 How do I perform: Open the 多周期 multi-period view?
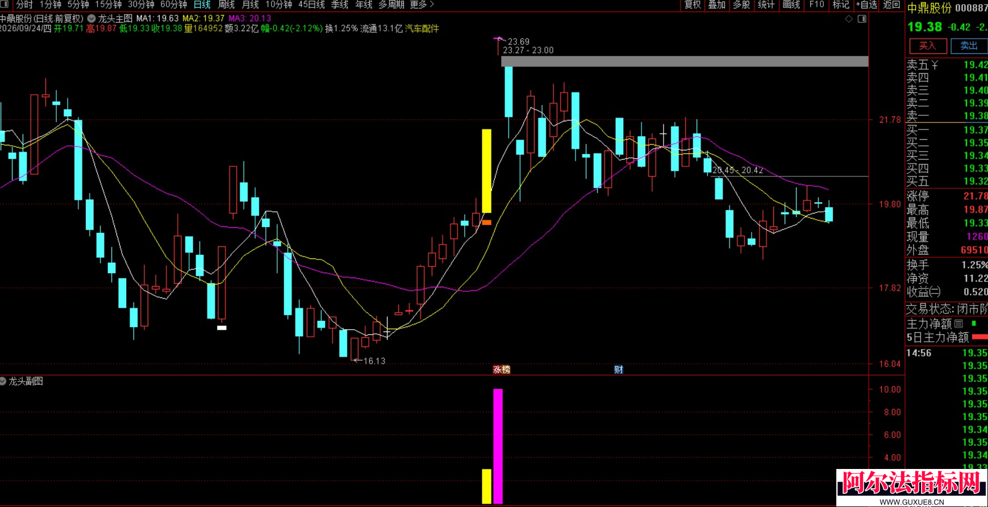(x=391, y=5)
